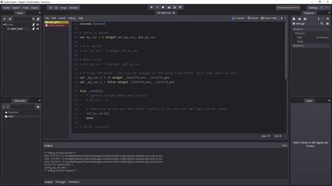Toggle visibility of main node
This screenshot has height=186, width=332.
38,25
